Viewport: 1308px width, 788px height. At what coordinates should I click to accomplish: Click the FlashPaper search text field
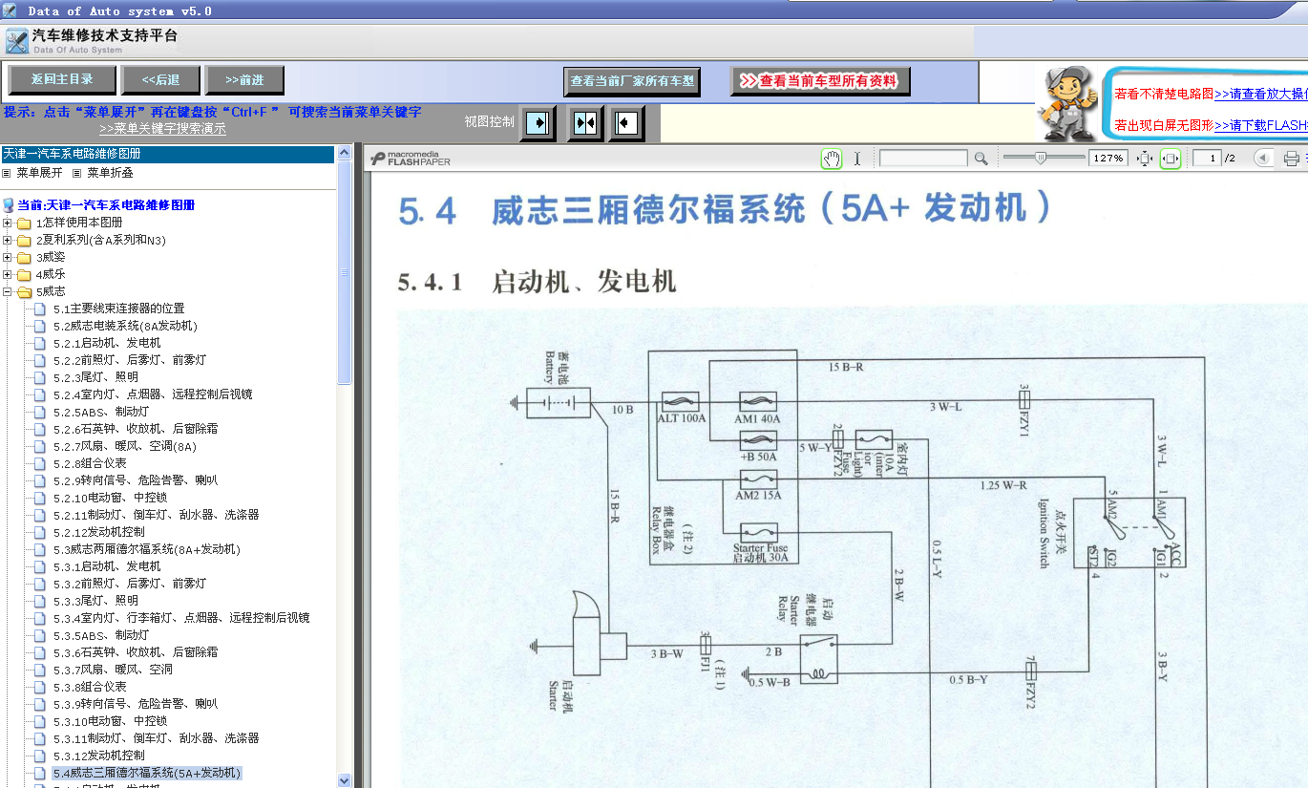click(923, 159)
